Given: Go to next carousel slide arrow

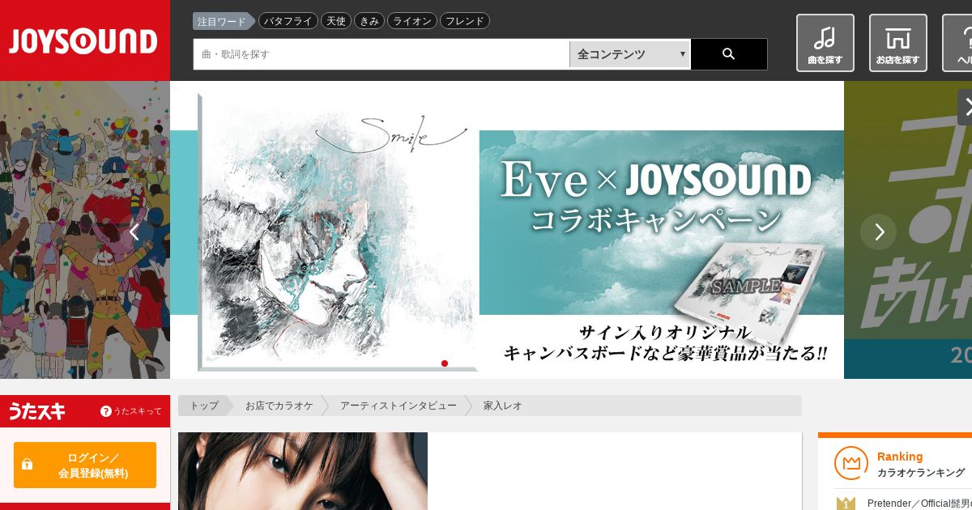Looking at the screenshot, I should coord(879,232).
